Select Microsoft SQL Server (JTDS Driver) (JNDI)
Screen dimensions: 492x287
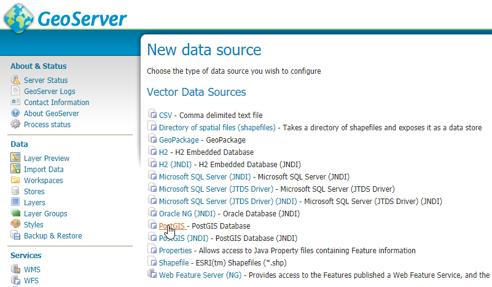pyautogui.click(x=228, y=202)
